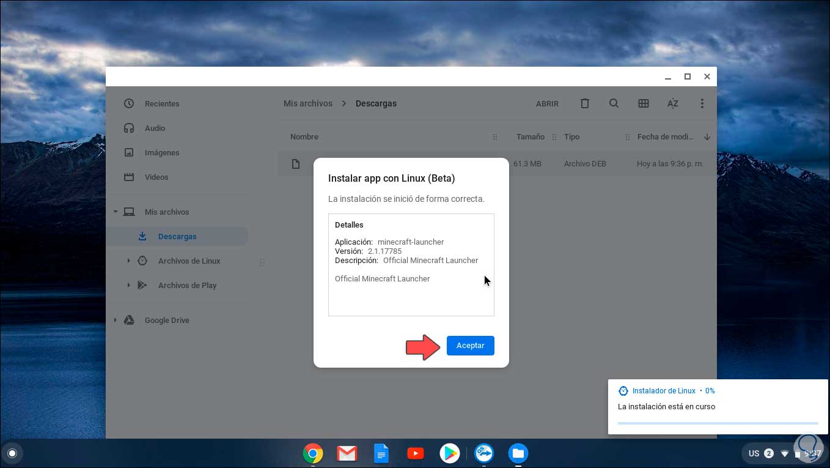Open Videos in the sidebar
Viewport: 830px width, 468px height.
[156, 177]
